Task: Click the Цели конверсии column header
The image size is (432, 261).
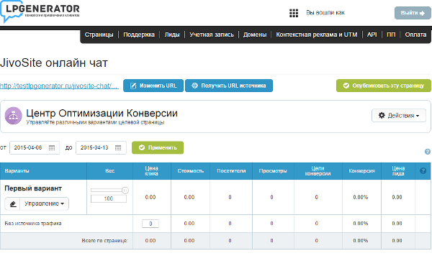Action: [318, 171]
